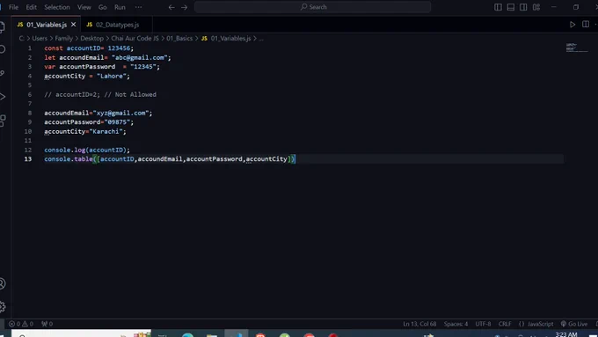Click the "09875" string on line 9
Image resolution: width=598 pixels, height=337 pixels.
coord(117,122)
